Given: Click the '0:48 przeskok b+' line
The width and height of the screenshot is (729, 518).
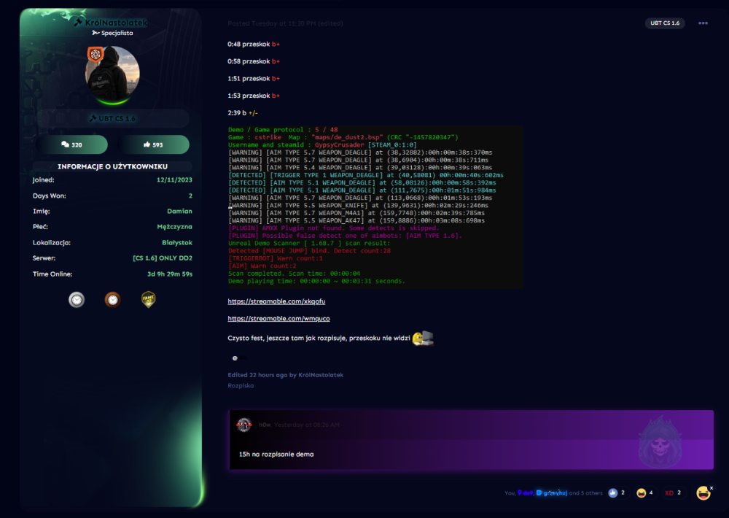Looking at the screenshot, I should pos(254,45).
